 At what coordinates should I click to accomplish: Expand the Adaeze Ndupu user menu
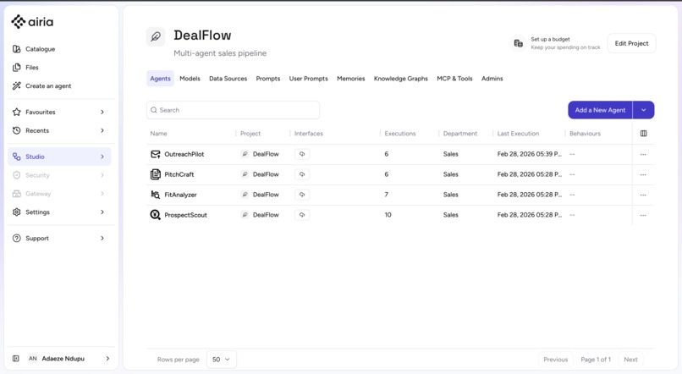point(107,358)
